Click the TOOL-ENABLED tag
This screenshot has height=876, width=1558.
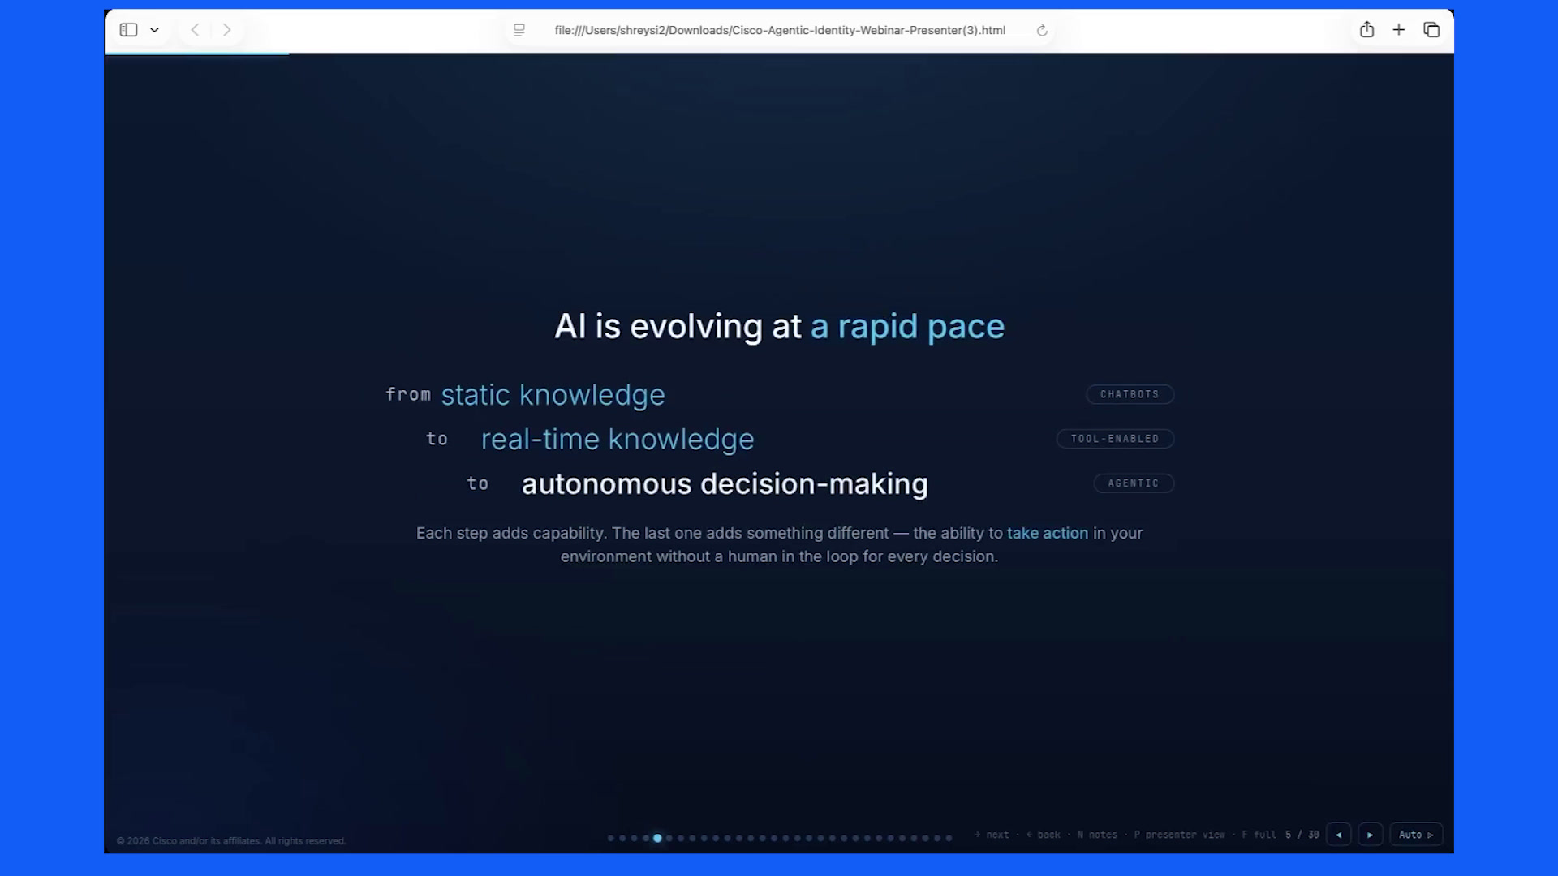click(1115, 439)
